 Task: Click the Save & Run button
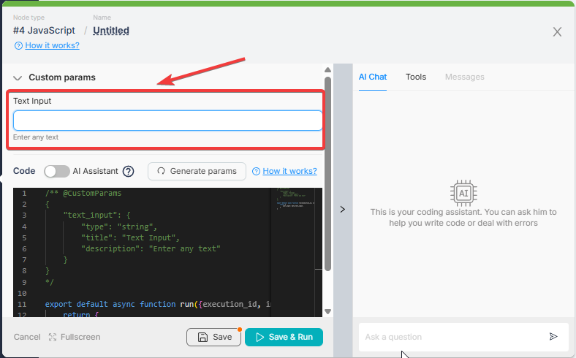pos(284,337)
